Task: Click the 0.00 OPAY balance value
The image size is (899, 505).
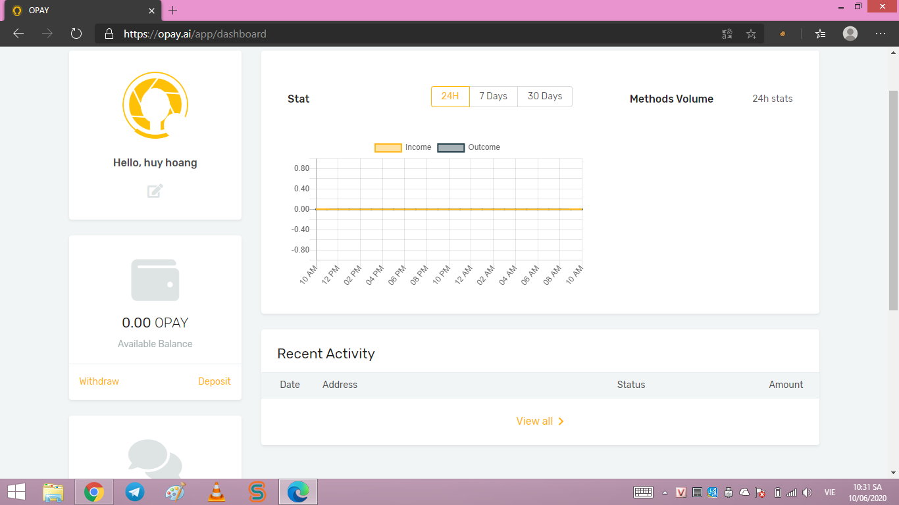Action: 155,323
